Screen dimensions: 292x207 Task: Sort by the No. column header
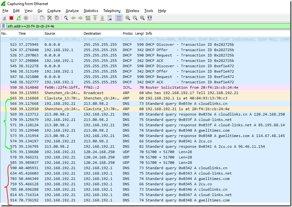click(x=9, y=34)
